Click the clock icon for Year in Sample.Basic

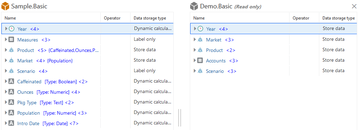[12, 29]
